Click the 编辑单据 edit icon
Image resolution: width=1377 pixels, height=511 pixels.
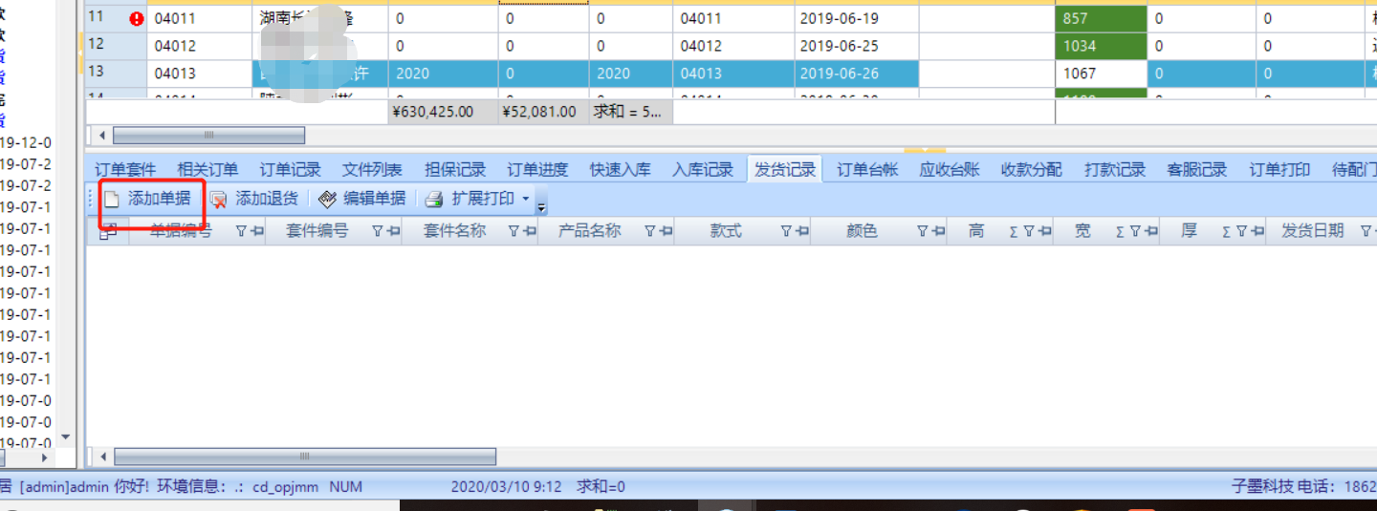click(328, 200)
